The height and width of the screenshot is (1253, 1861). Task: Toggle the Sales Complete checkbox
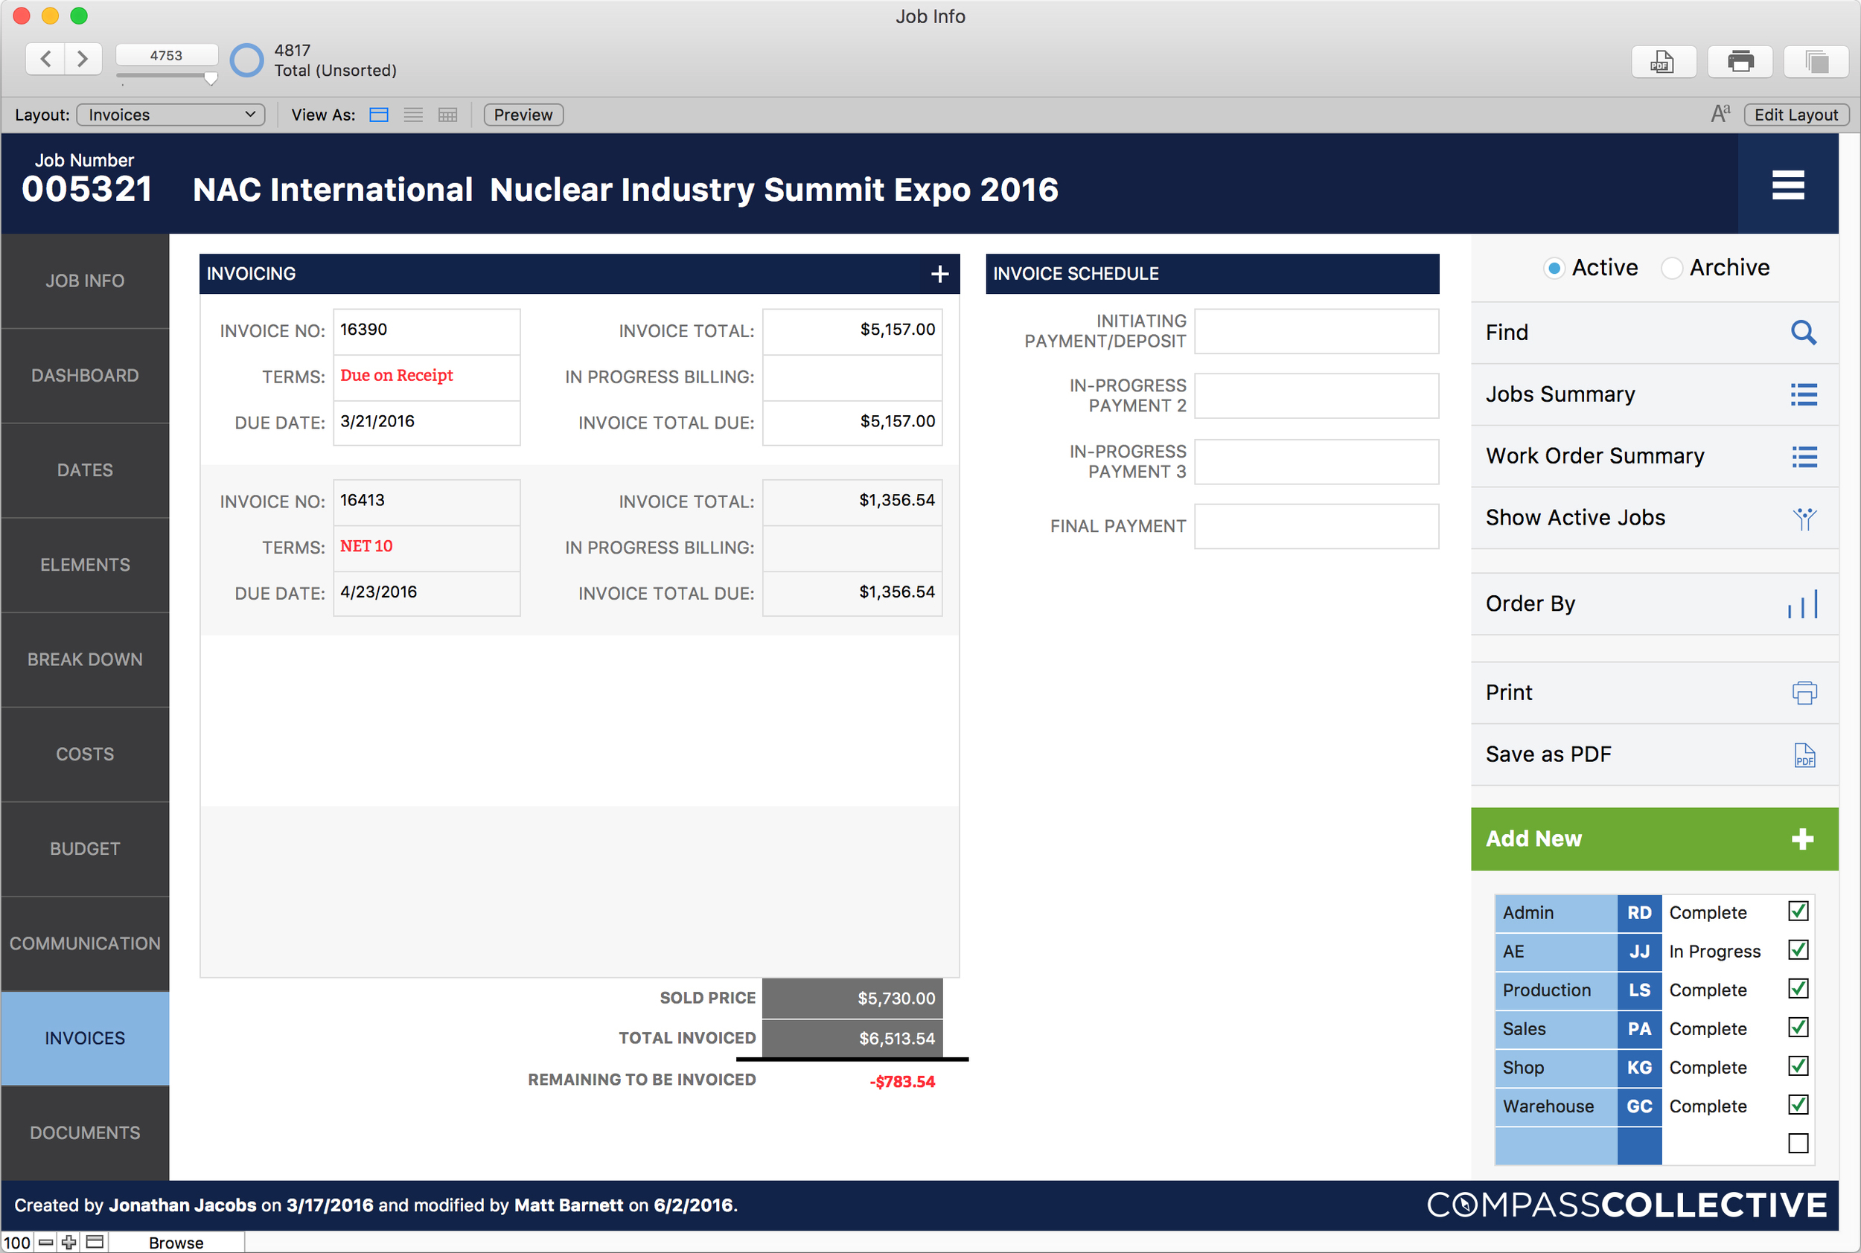point(1798,1028)
